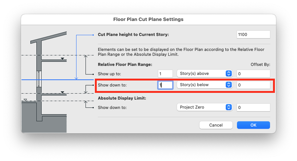Screen dimensions: 297x161
Task: Click the Show up to offset field
Action: tap(253, 74)
